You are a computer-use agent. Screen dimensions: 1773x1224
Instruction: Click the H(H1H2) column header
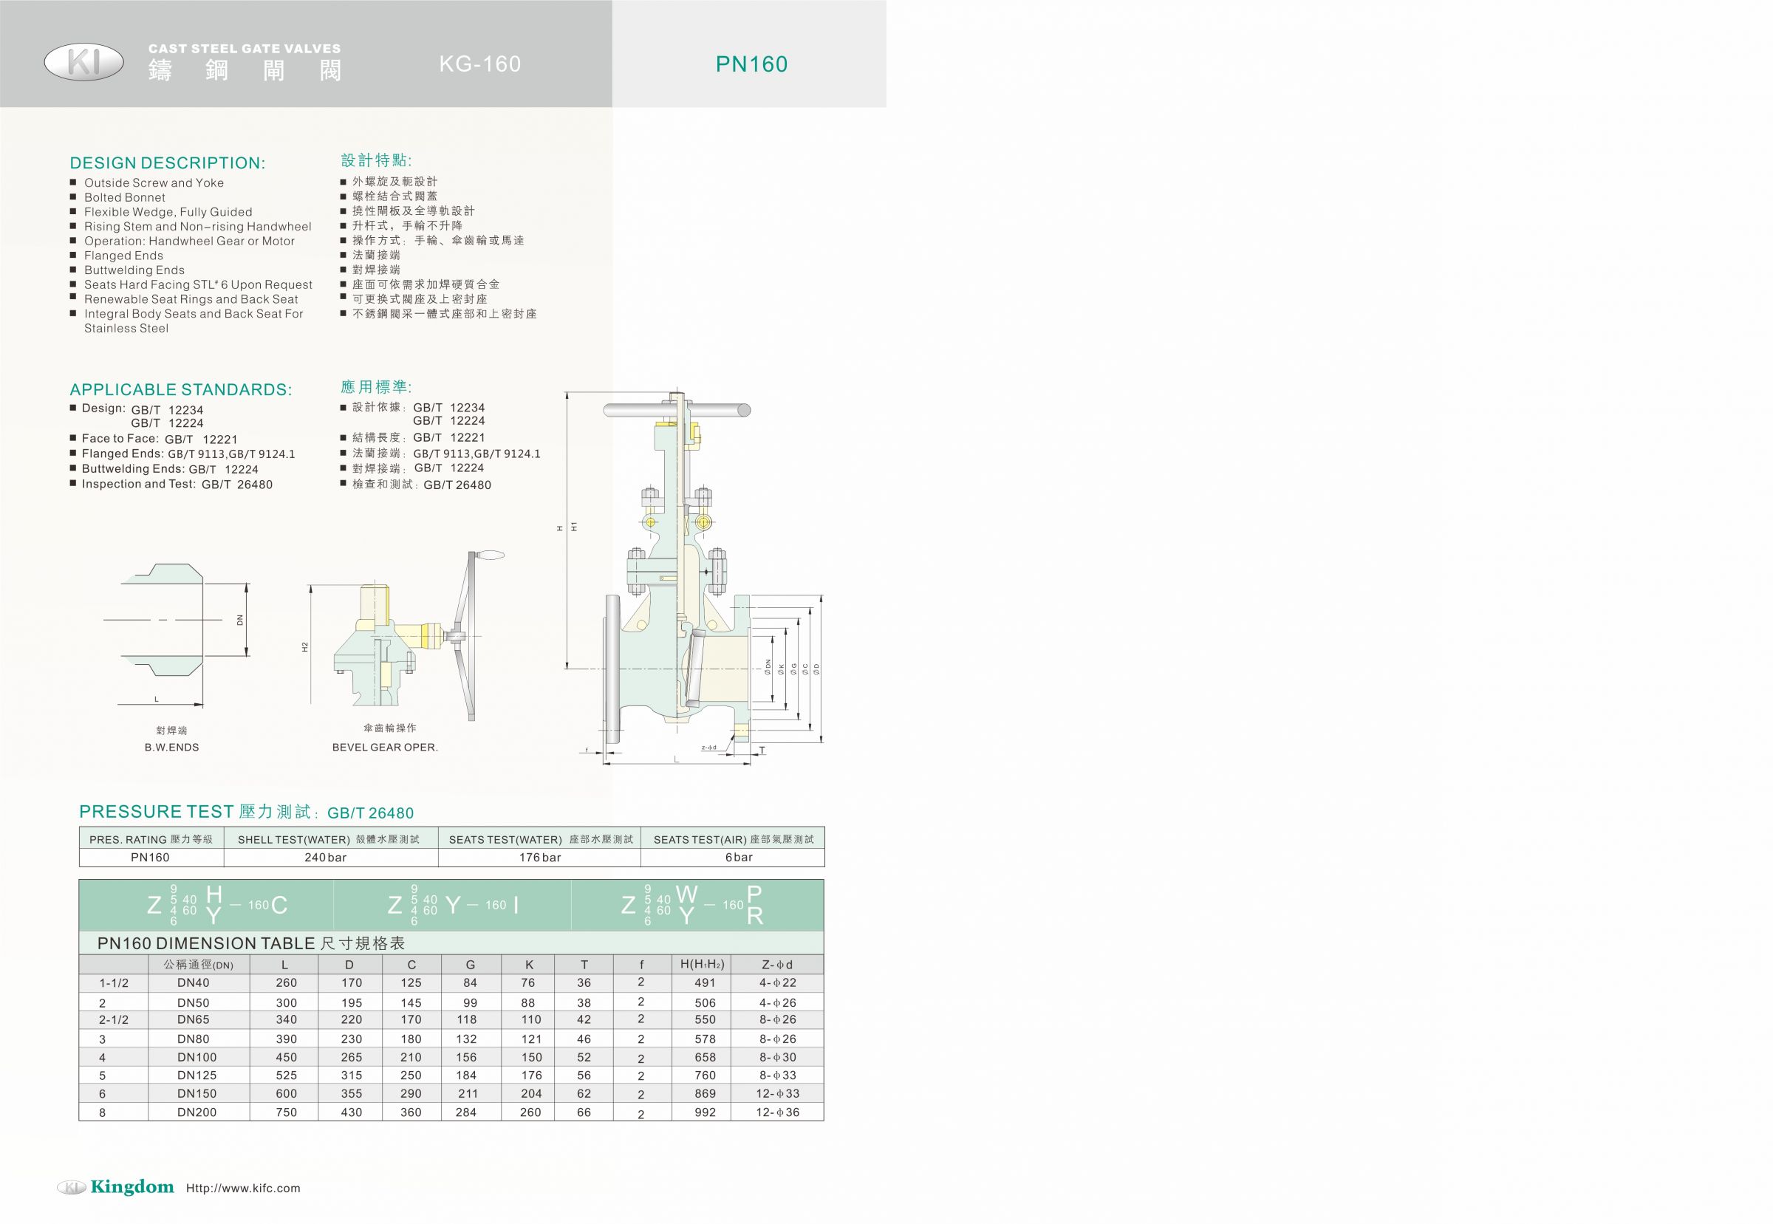click(x=702, y=965)
